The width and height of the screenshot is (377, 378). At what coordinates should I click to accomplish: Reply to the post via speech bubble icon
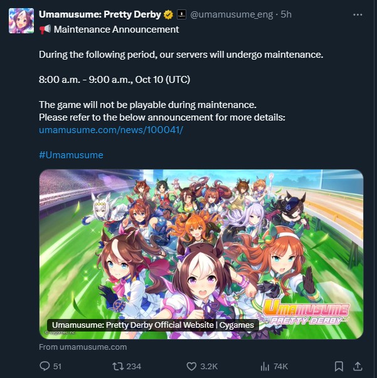(45, 367)
